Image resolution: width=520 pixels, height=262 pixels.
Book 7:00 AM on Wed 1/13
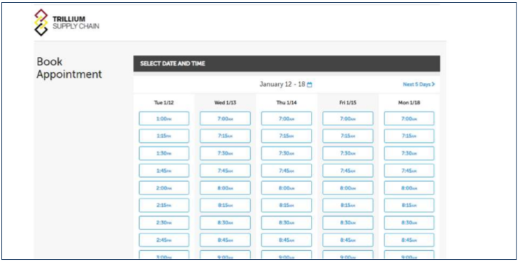click(225, 118)
